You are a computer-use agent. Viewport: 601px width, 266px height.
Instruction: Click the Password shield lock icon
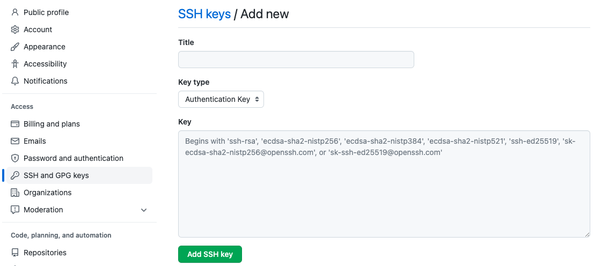pyautogui.click(x=15, y=158)
